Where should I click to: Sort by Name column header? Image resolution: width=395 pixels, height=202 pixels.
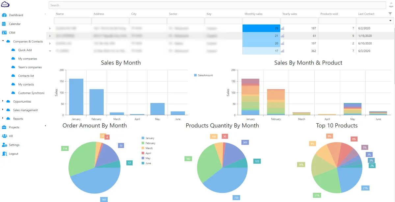pos(60,14)
